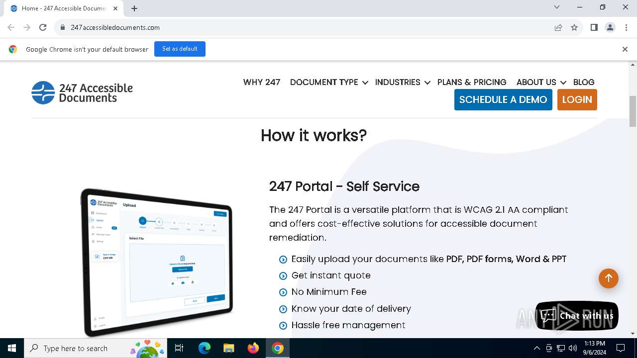Go to the BLOG page
This screenshot has width=637, height=358.
tap(584, 82)
